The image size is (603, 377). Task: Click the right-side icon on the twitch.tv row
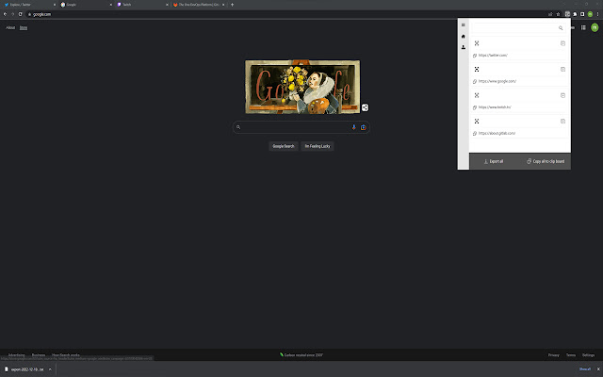[562, 95]
